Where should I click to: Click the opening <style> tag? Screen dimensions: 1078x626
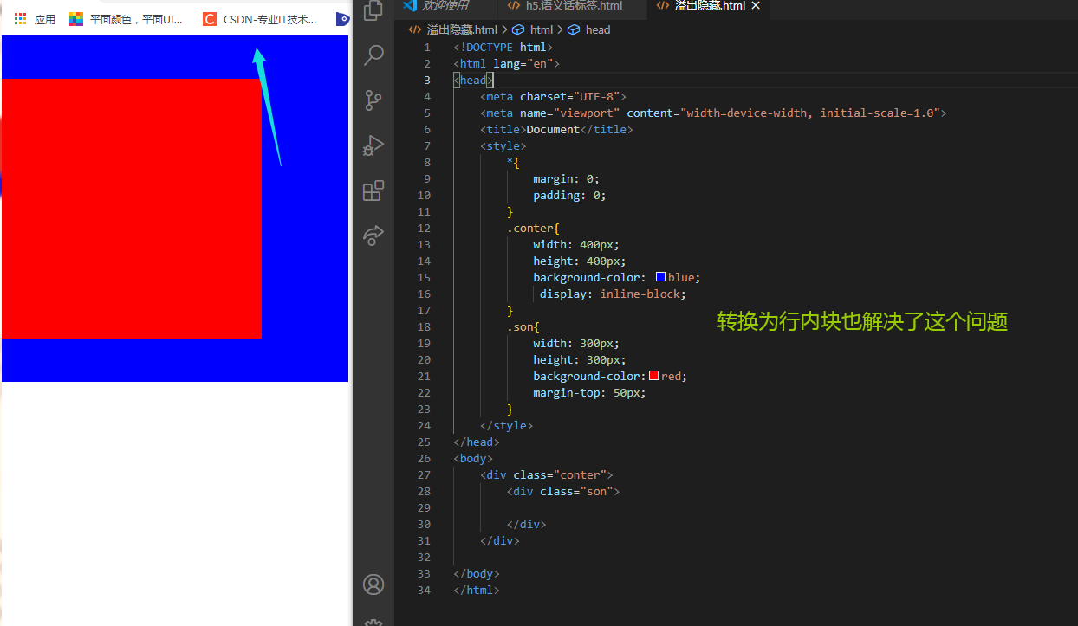pyautogui.click(x=503, y=145)
